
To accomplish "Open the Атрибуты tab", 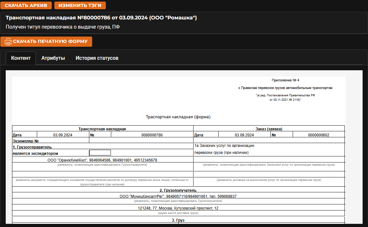I will tap(53, 58).
